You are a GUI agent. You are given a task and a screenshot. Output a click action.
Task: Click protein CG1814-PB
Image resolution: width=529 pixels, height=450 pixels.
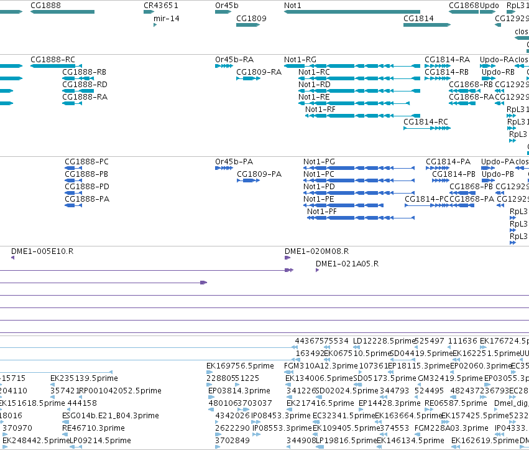click(441, 180)
